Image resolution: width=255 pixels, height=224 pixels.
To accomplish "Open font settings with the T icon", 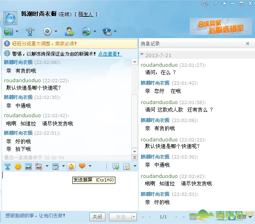I will click(x=7, y=166).
